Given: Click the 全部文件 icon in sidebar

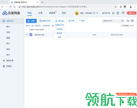Looking at the screenshot, I should pos(4,21).
